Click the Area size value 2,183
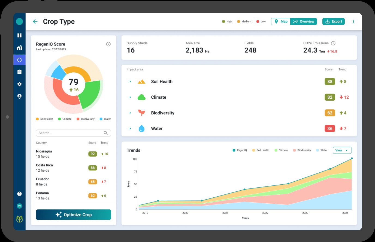Image resolution: width=375 pixels, height=242 pixels. tap(194, 50)
